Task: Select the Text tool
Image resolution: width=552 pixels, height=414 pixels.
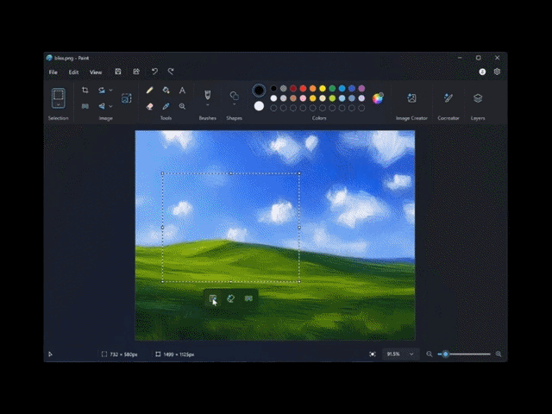Action: [x=182, y=90]
